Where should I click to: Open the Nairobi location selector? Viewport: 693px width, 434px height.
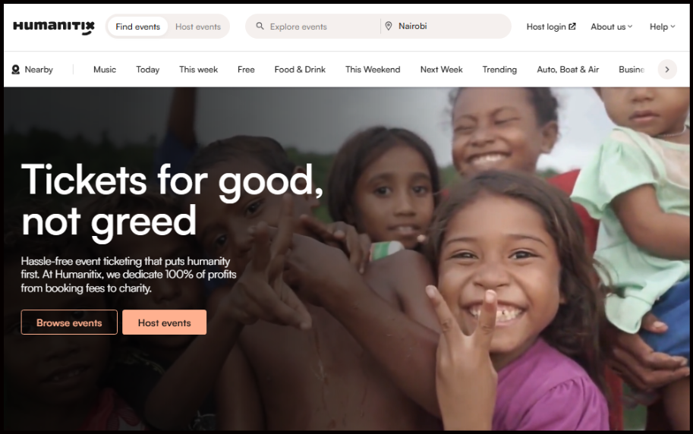click(x=446, y=26)
